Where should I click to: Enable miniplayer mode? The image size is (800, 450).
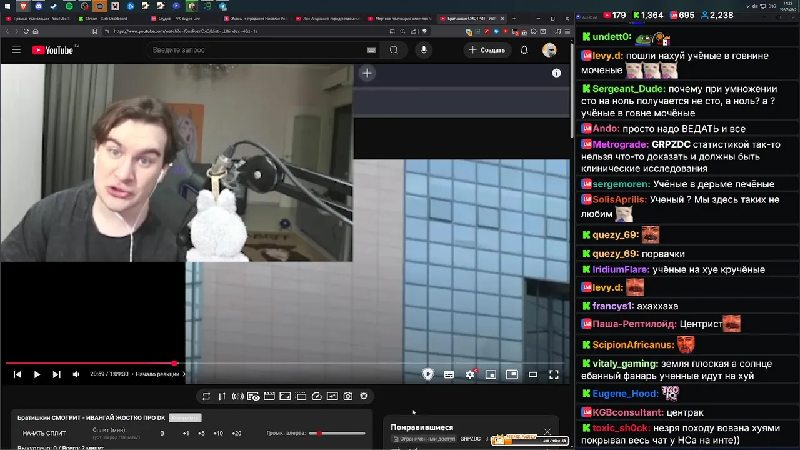(491, 374)
